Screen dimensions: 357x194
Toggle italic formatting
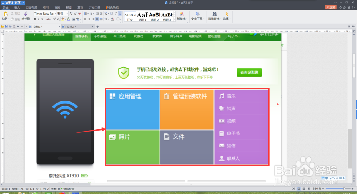coord(39,19)
